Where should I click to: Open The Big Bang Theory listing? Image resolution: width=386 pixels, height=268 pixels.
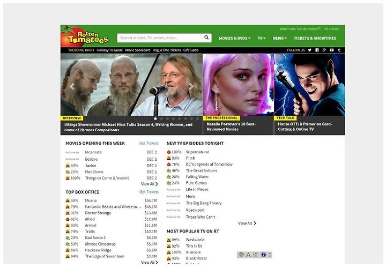pyautogui.click(x=204, y=203)
